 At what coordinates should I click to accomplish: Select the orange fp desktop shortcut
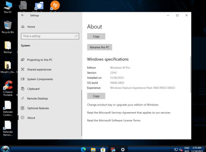(55, 6)
